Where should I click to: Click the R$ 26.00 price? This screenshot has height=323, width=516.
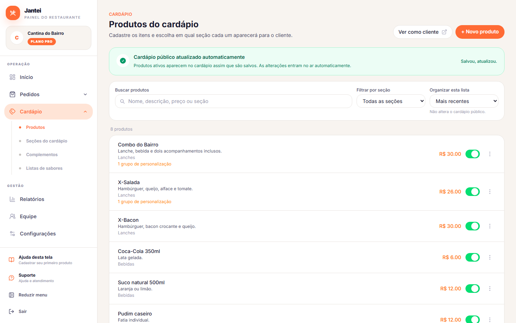450,192
